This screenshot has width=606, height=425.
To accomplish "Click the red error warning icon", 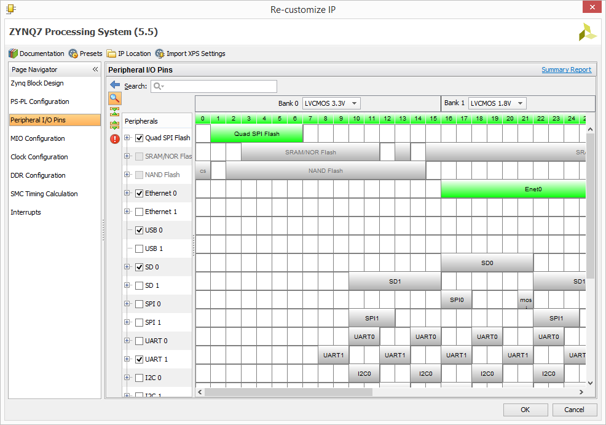I will [x=115, y=138].
